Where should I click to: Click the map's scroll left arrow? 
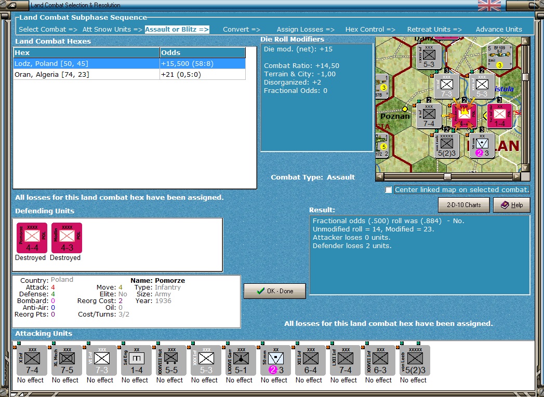[380, 176]
